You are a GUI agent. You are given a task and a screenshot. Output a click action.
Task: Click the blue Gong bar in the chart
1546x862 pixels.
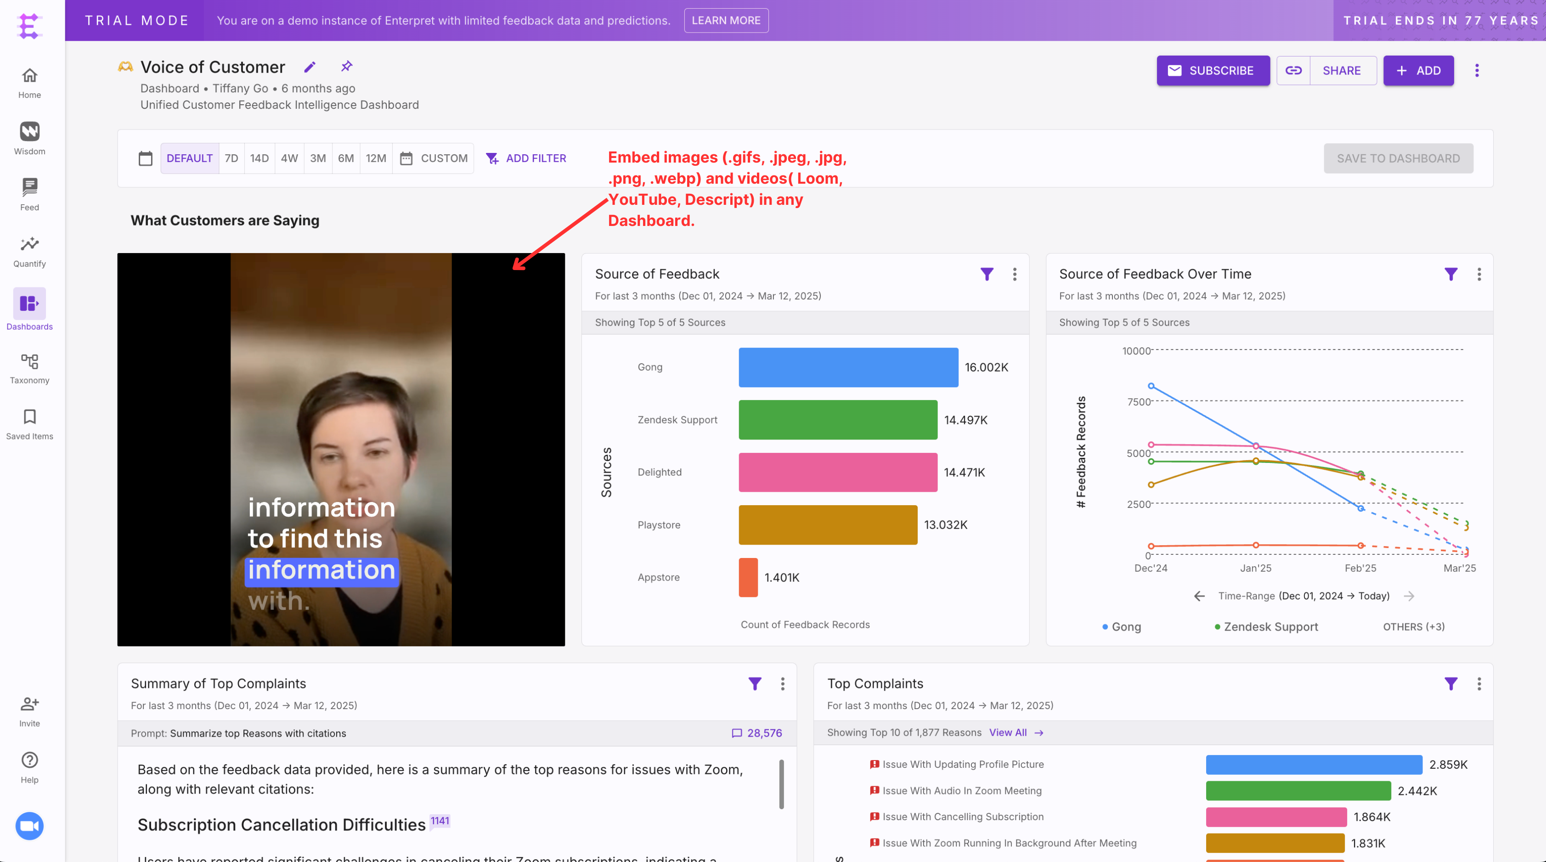pos(847,367)
